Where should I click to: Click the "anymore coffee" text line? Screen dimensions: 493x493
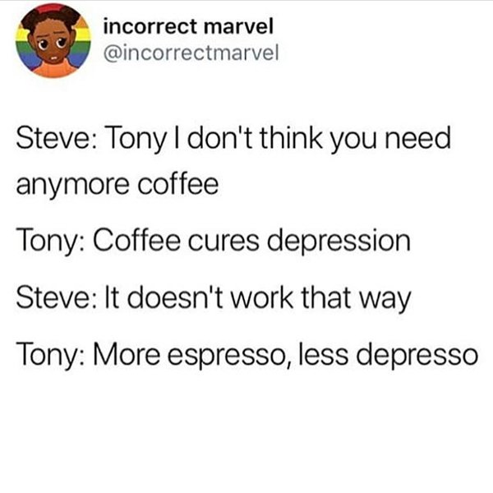[x=117, y=184]
